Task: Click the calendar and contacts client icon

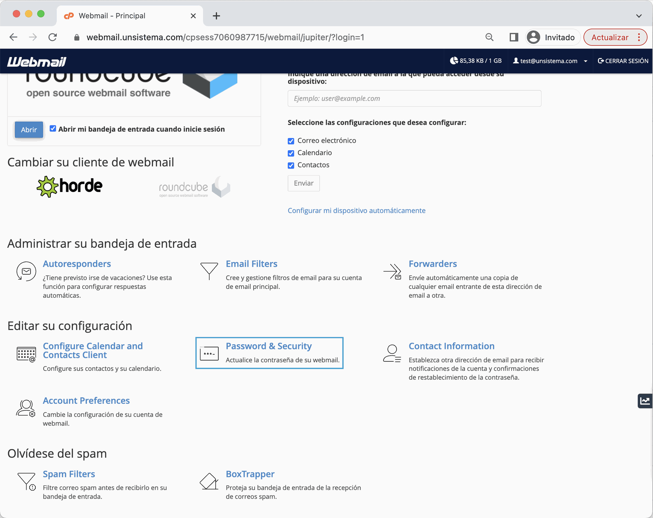Action: coord(26,354)
